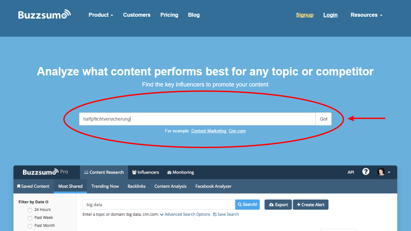The width and height of the screenshot is (411, 231).
Task: Expand the Product dropdown menu
Action: 101,15
